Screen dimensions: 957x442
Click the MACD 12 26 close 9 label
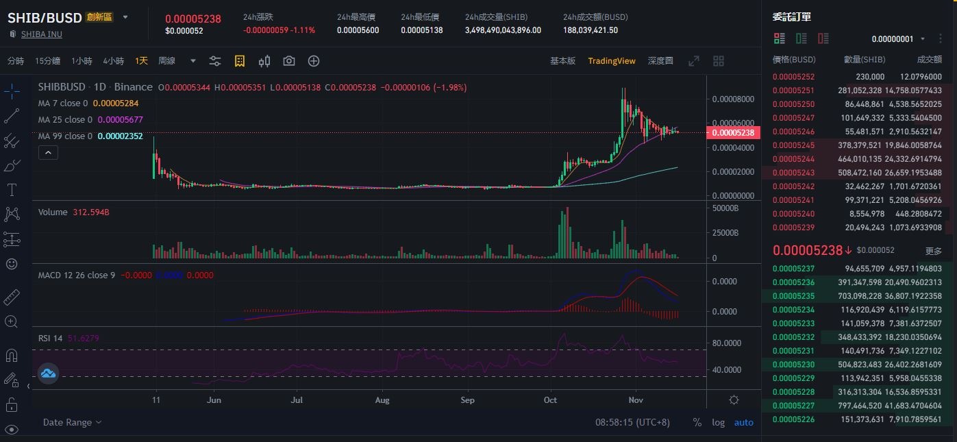click(x=76, y=275)
